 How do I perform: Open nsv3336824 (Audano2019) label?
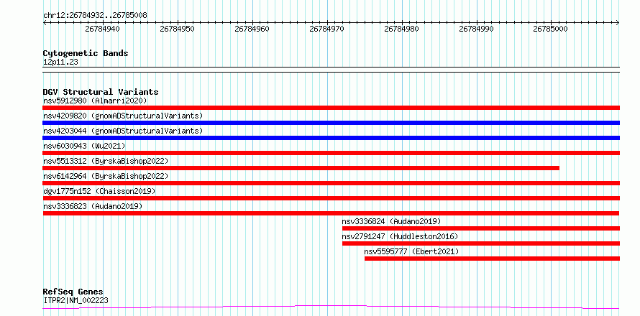[391, 221]
